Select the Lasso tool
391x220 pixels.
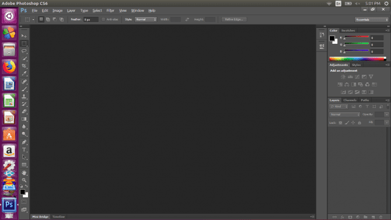[x=24, y=51]
